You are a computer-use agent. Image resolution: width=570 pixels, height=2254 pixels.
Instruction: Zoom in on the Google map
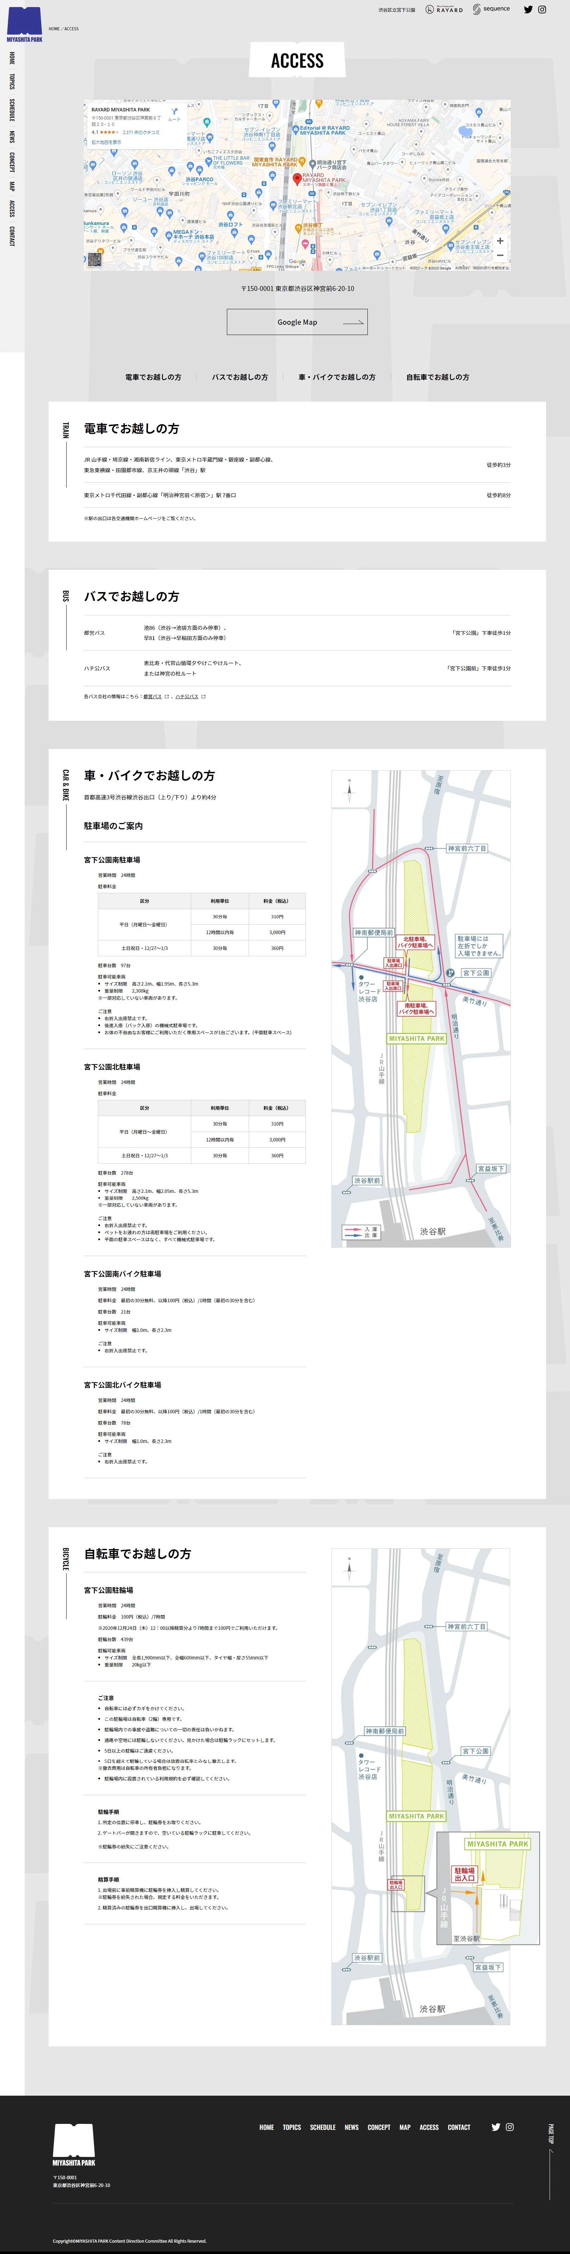[500, 240]
